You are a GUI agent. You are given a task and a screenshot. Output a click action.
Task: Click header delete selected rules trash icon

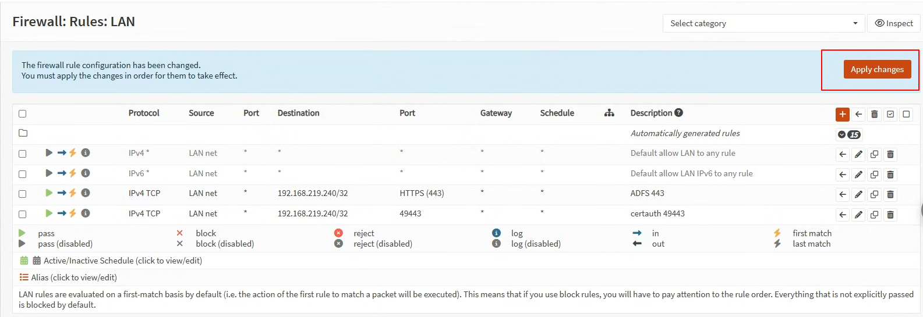(x=874, y=114)
